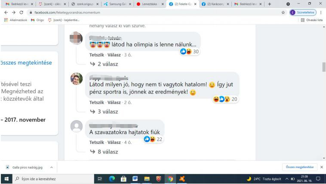This screenshot has width=326, height=184.
Task: Open the Alkalmazások apps grid bookmark
Action: point(15,20)
